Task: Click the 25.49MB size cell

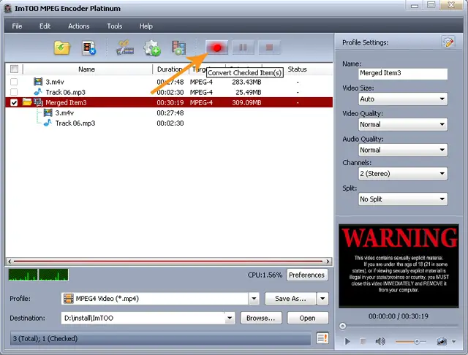Action: 249,92
